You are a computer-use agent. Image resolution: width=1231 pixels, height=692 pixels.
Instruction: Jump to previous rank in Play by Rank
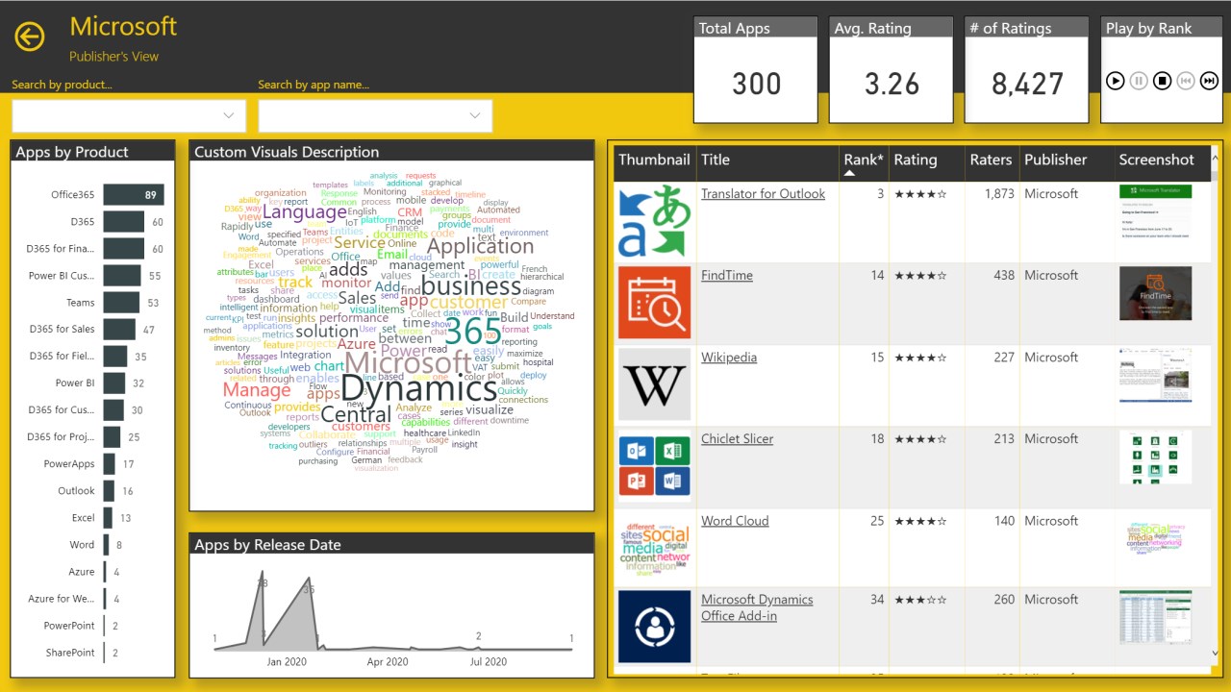click(x=1185, y=81)
